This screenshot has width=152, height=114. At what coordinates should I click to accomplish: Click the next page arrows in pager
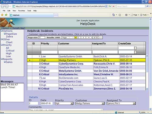pos(89,38)
